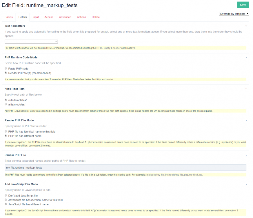Viewport: 253px width, 218px height.
Task: Collapse the PHP Runtime Code Mode section
Action: (x=246, y=57)
